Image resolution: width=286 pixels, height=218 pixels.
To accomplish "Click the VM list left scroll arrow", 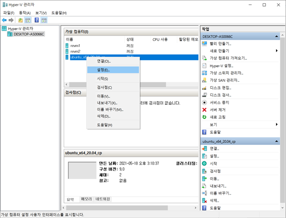I will click(67, 85).
